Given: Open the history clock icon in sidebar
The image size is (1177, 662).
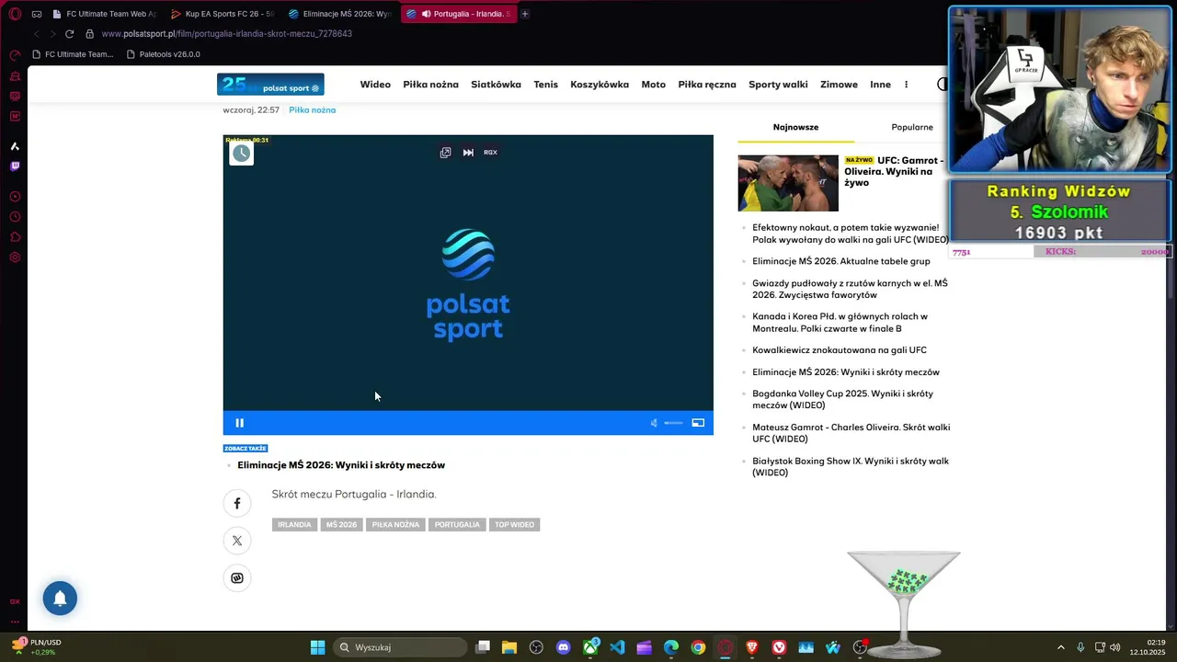Looking at the screenshot, I should pyautogui.click(x=15, y=217).
